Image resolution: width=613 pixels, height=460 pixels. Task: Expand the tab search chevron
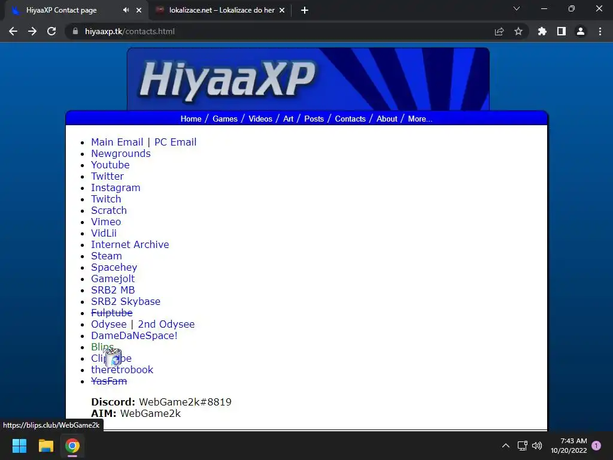point(517,8)
